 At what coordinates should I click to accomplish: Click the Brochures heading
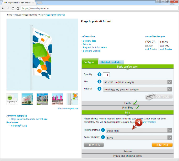(x=12, y=122)
